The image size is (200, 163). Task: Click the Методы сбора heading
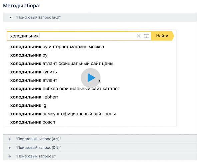click(21, 6)
